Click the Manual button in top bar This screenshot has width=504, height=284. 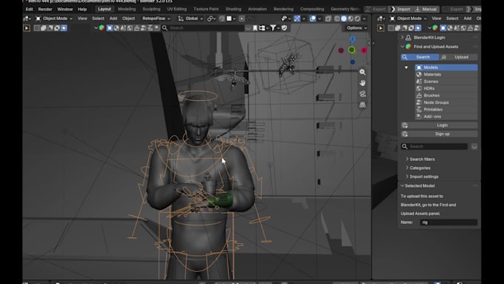pos(426,9)
